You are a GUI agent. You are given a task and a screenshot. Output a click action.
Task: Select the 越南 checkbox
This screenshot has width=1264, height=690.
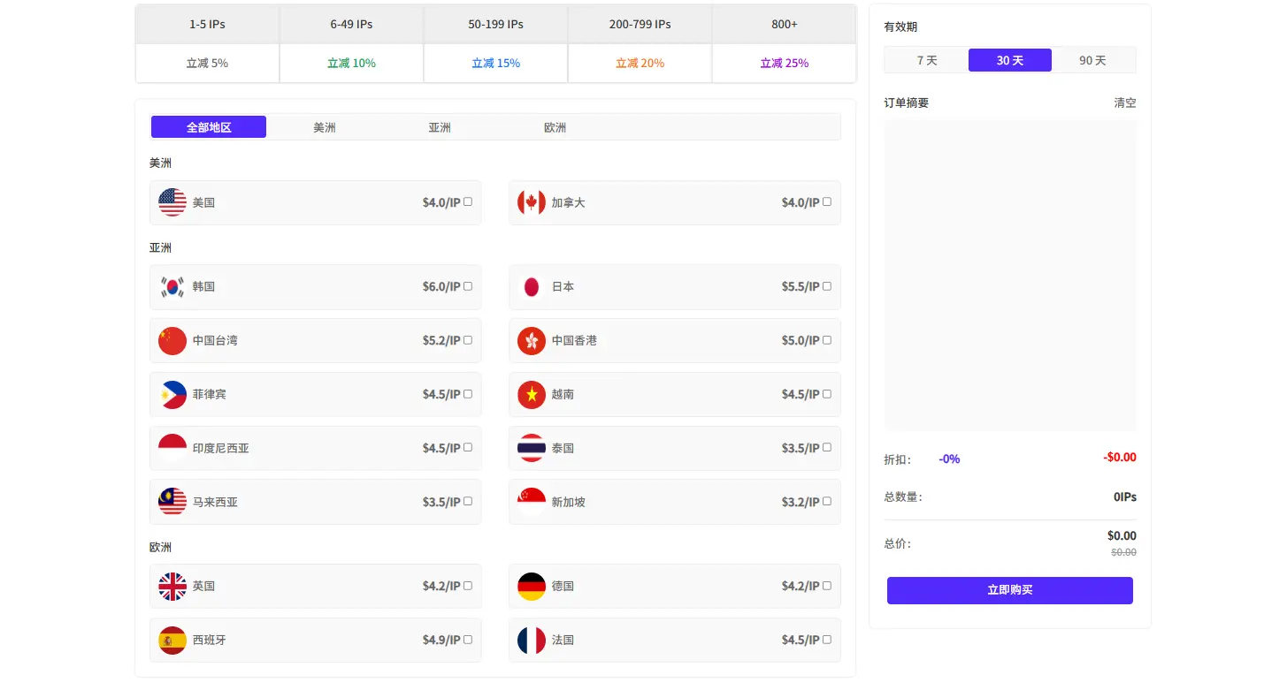(827, 393)
